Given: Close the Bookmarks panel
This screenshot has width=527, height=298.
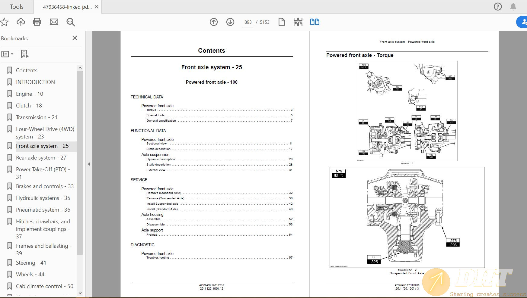Looking at the screenshot, I should pyautogui.click(x=75, y=38).
